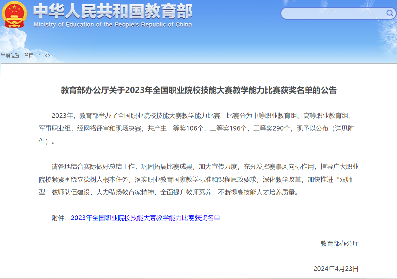Focus the site search input box
397x279 pixels.
(333, 13)
